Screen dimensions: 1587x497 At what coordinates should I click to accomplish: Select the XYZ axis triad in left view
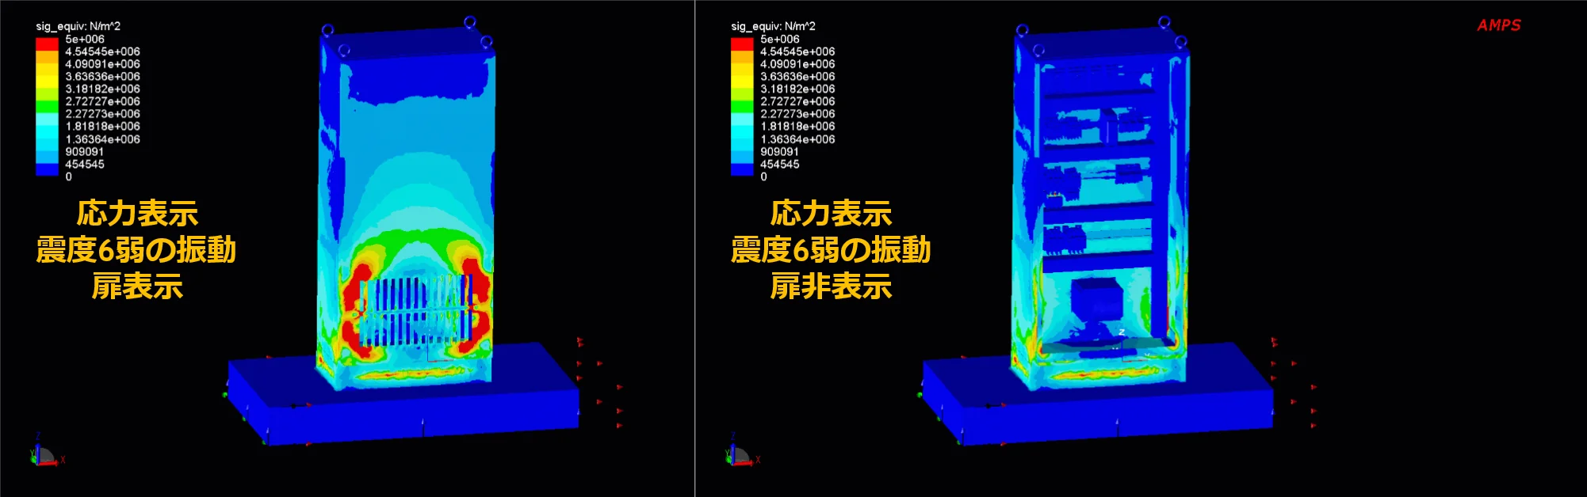coord(44,454)
